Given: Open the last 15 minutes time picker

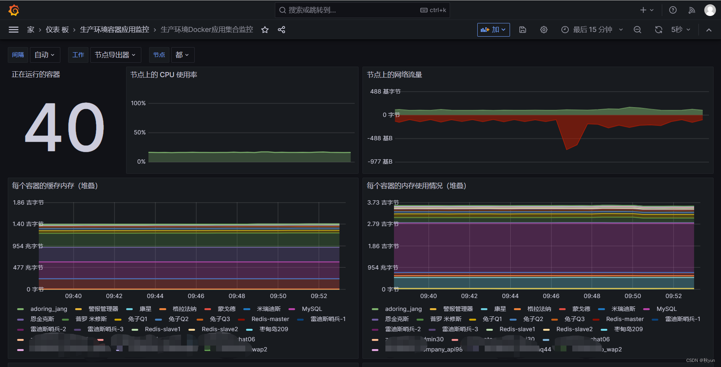Looking at the screenshot, I should pyautogui.click(x=592, y=30).
